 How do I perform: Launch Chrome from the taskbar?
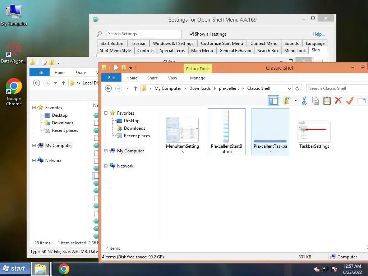click(64, 269)
